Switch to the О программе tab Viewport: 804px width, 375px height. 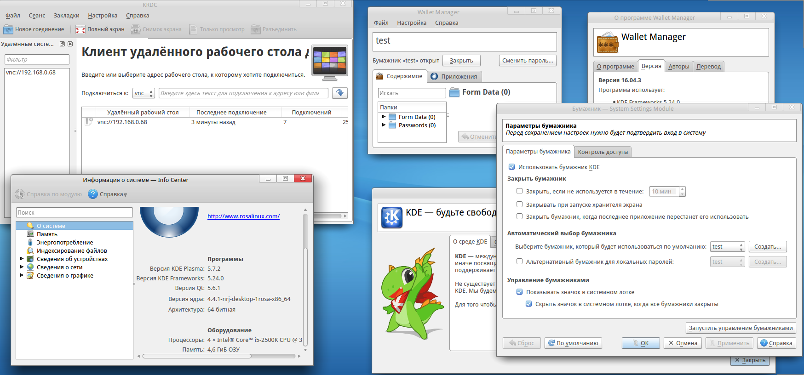tap(615, 67)
